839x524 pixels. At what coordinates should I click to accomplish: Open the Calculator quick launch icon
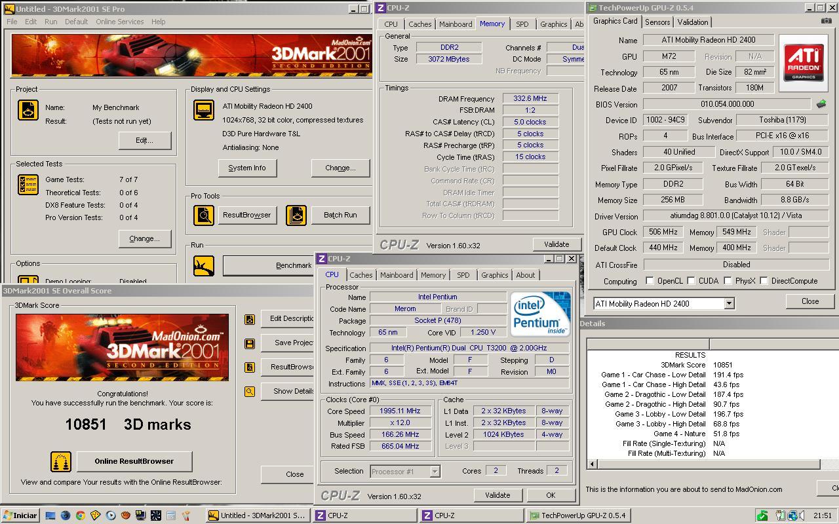tap(170, 515)
